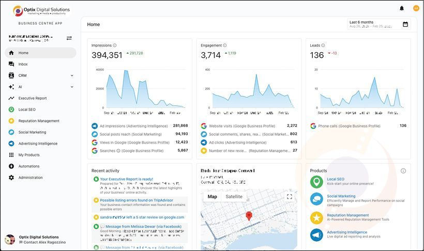Click the Social Marketing icon in Products panel
424x251 pixels.
pyautogui.click(x=316, y=199)
